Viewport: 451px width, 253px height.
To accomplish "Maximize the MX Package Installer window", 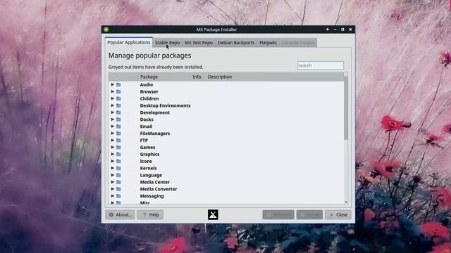I will click(342, 30).
